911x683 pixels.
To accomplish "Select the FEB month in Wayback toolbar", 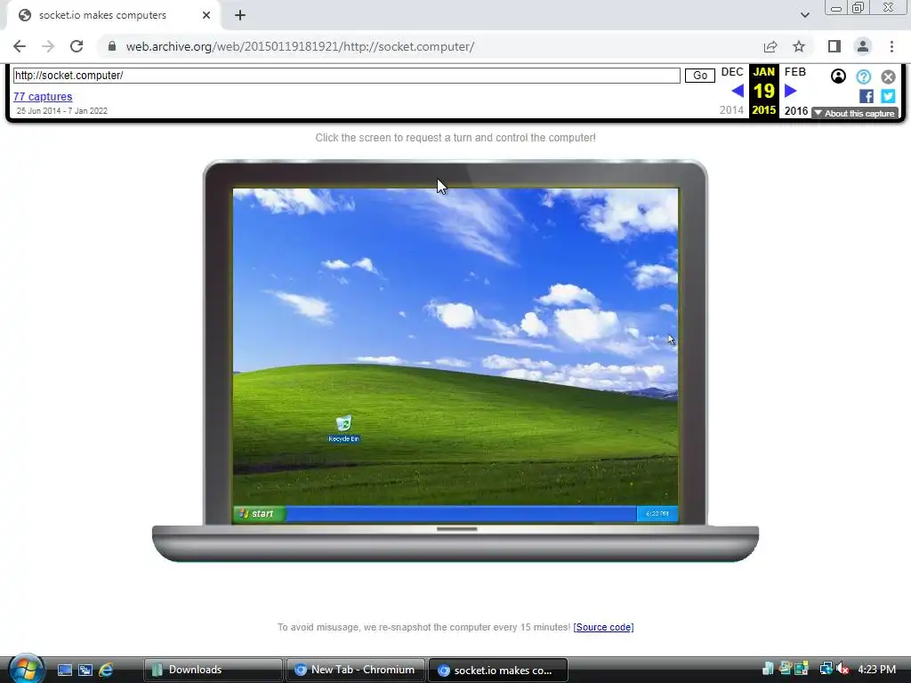I will [794, 72].
